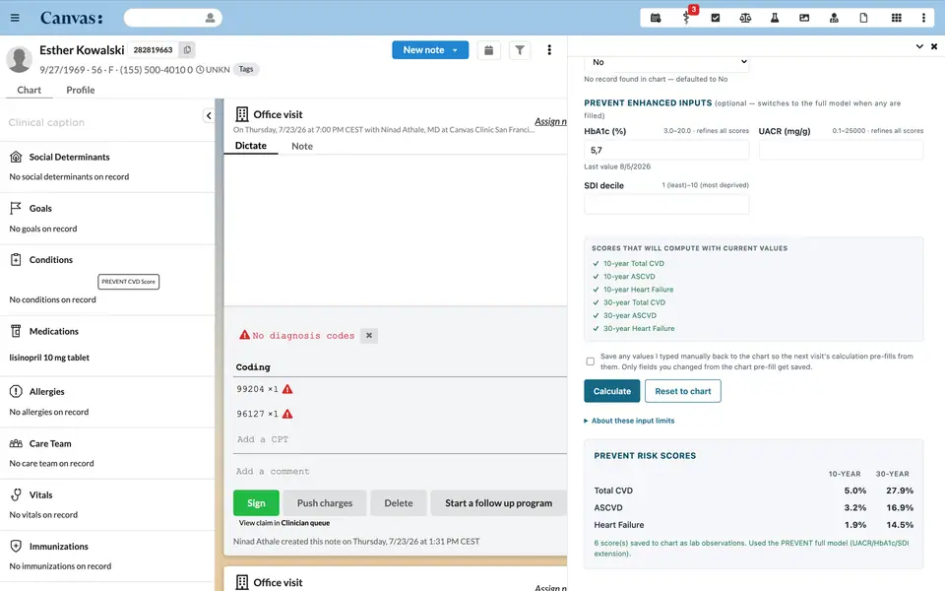The height and width of the screenshot is (591, 945).
Task: Open the Immunizations shield section
Action: point(16,547)
